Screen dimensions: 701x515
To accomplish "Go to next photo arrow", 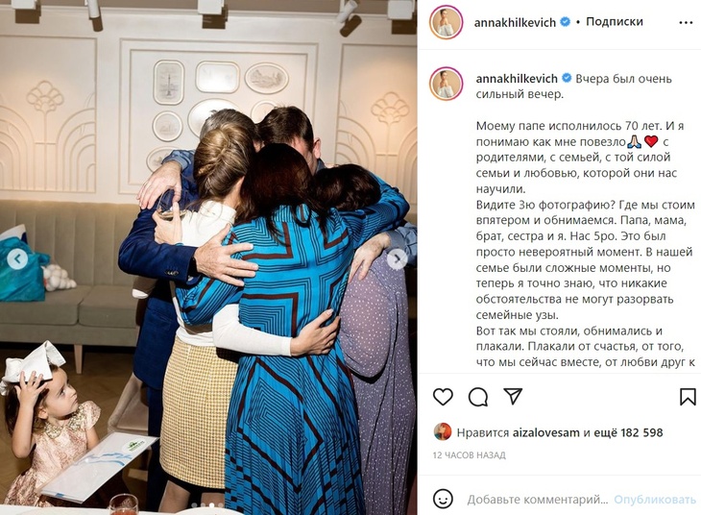I will (397, 259).
